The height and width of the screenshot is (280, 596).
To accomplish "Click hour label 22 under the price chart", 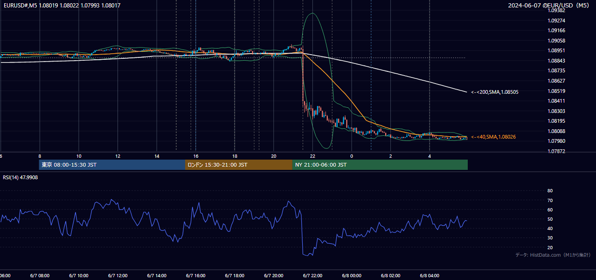I will pos(312,156).
